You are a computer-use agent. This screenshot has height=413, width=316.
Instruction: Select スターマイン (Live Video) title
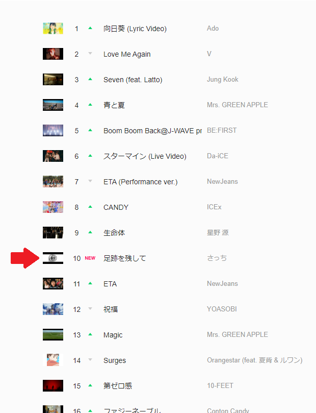tap(145, 156)
